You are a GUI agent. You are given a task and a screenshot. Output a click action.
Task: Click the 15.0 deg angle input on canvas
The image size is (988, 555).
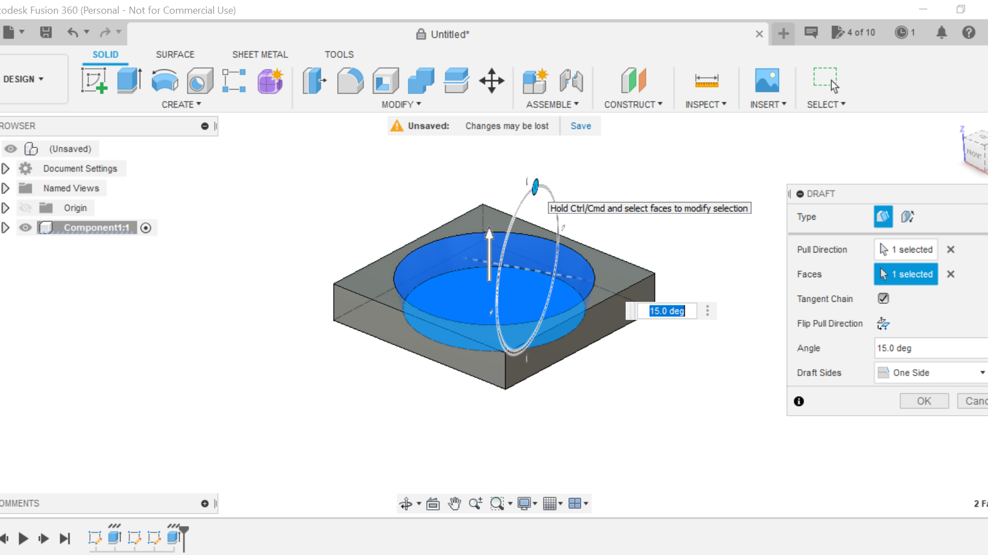(667, 311)
